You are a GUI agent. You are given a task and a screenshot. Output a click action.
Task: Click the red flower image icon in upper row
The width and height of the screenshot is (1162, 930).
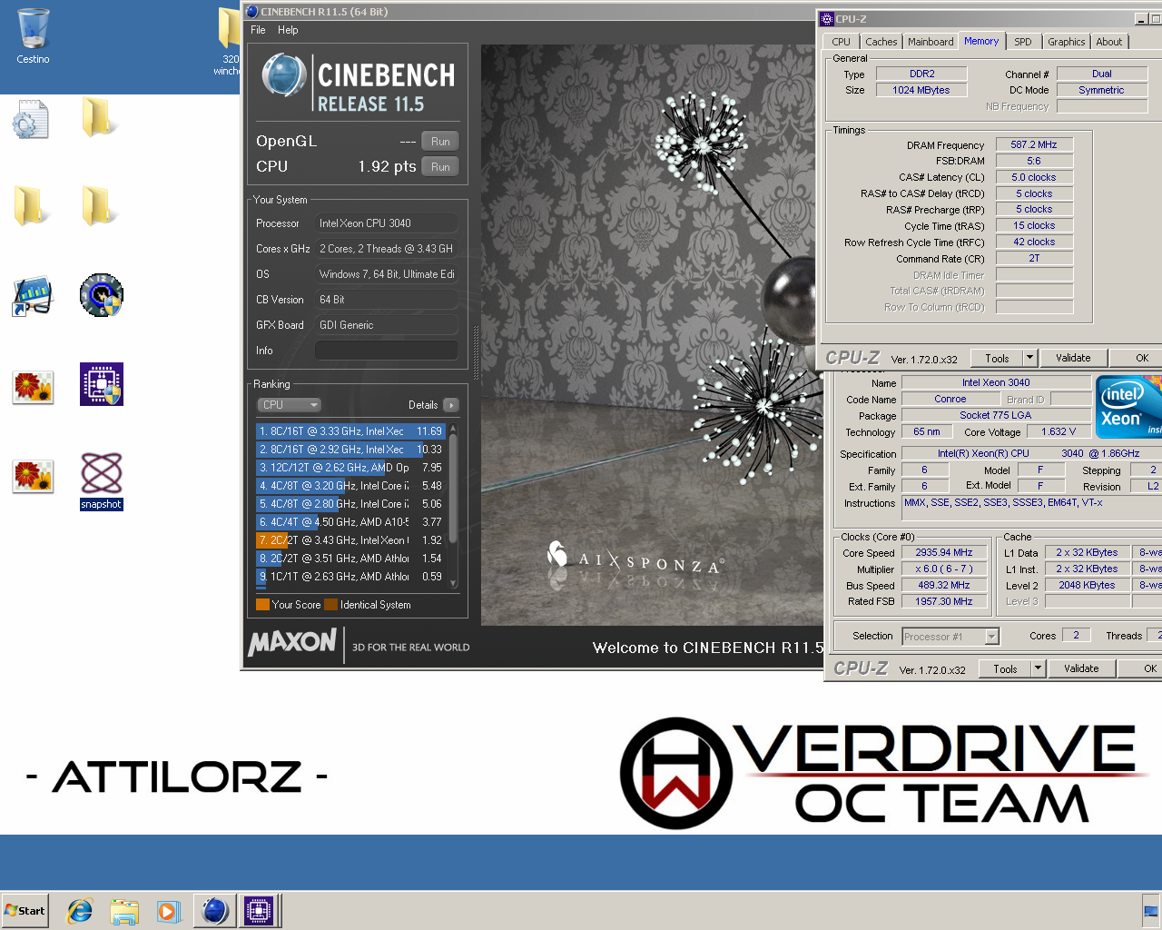(x=33, y=388)
